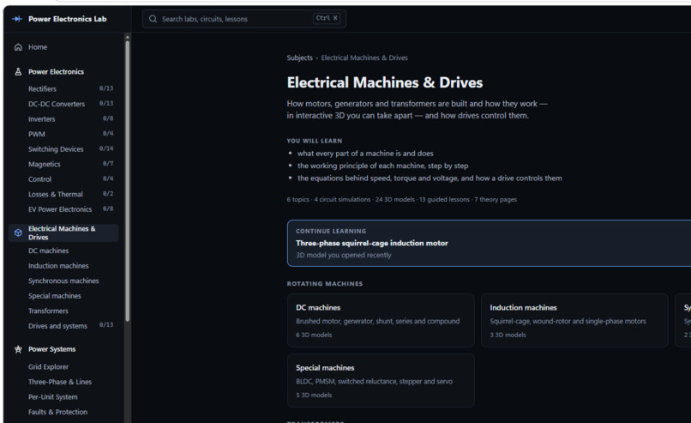Click Electrical Machines & Drives breadcrumb
691x423 pixels.
point(364,57)
